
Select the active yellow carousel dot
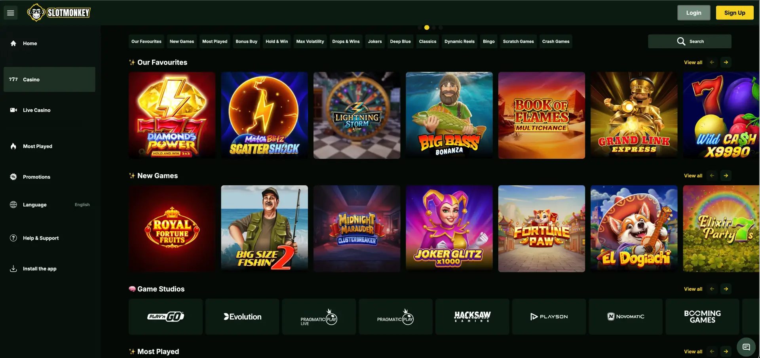point(427,28)
